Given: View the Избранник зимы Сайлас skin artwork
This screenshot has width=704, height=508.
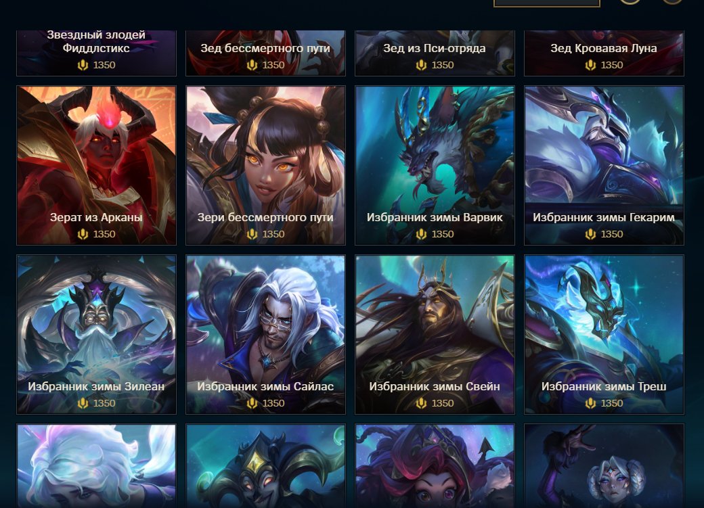Looking at the screenshot, I should (266, 334).
